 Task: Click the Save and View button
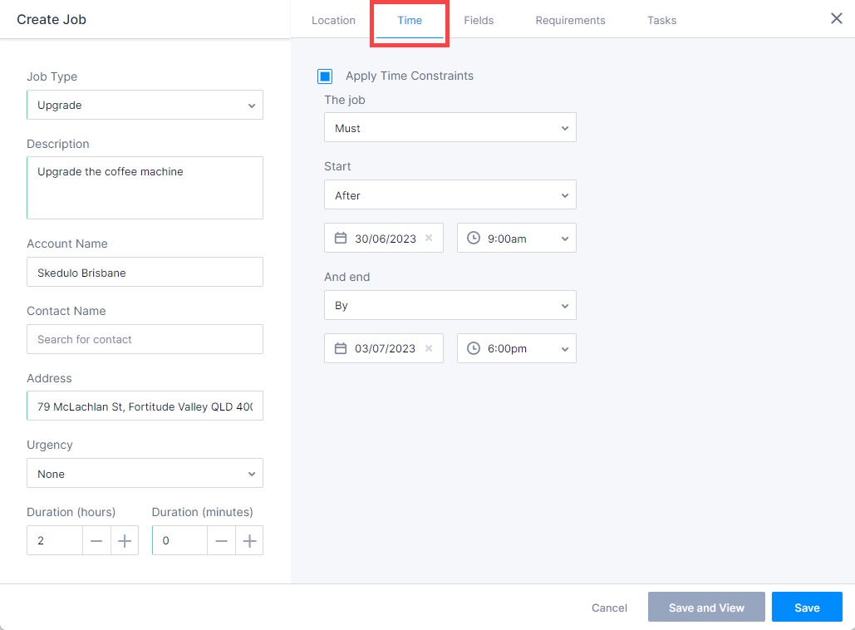pos(706,607)
